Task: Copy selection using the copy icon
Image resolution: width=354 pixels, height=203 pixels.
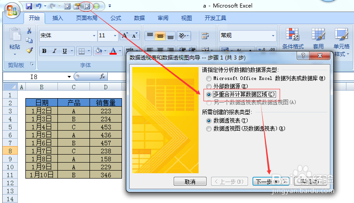Action: (x=29, y=40)
